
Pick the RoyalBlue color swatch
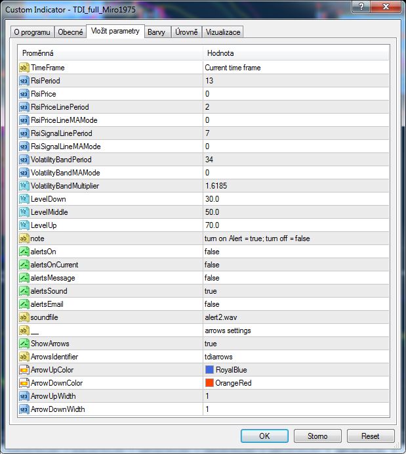coord(209,370)
